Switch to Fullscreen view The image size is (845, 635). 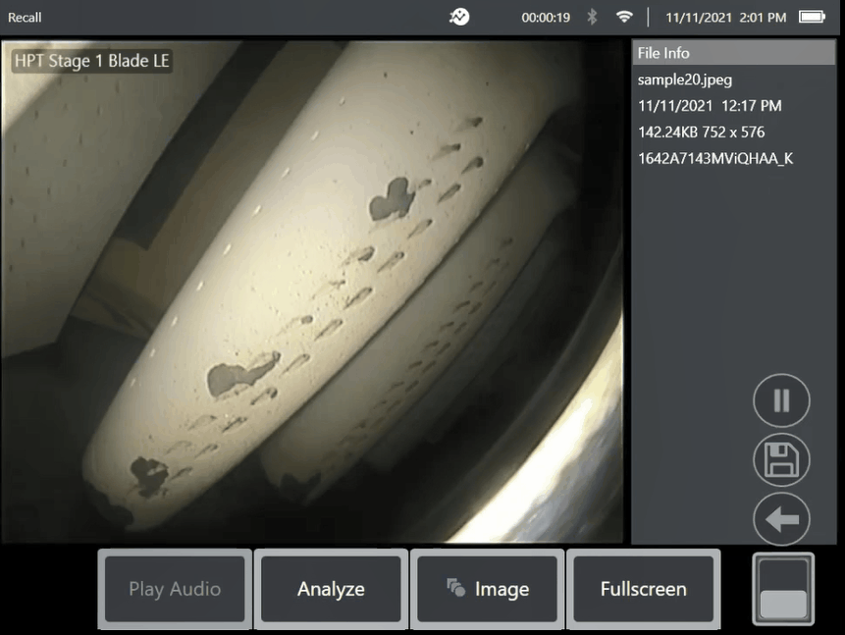[643, 589]
